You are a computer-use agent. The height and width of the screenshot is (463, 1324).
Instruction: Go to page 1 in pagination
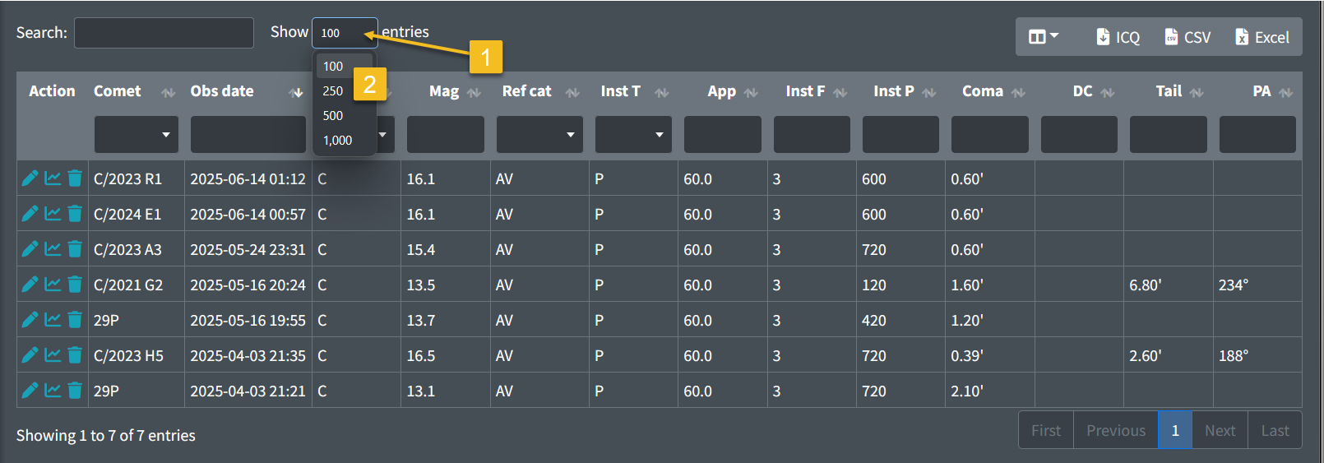click(x=1175, y=430)
